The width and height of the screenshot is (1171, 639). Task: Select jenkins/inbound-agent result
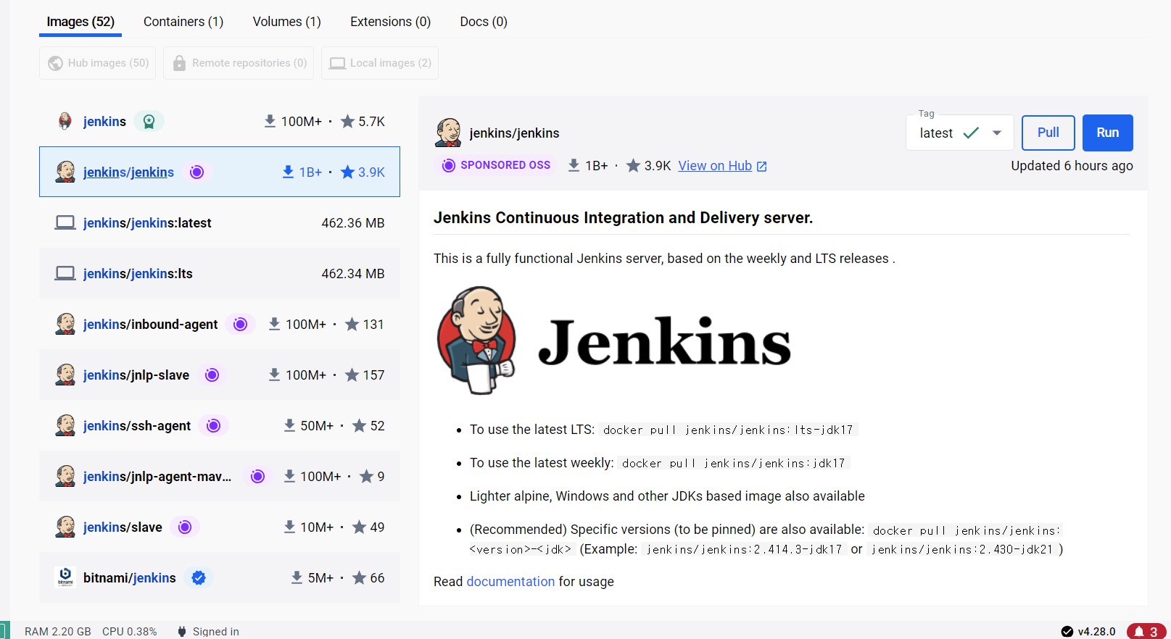point(220,324)
